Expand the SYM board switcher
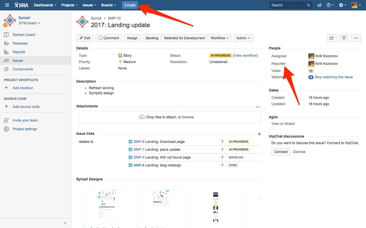 [x=29, y=23]
